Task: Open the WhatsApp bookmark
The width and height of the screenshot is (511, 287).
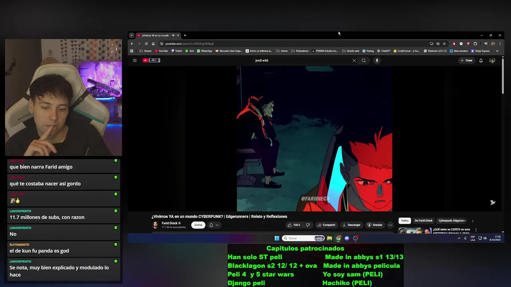Action: [204, 51]
